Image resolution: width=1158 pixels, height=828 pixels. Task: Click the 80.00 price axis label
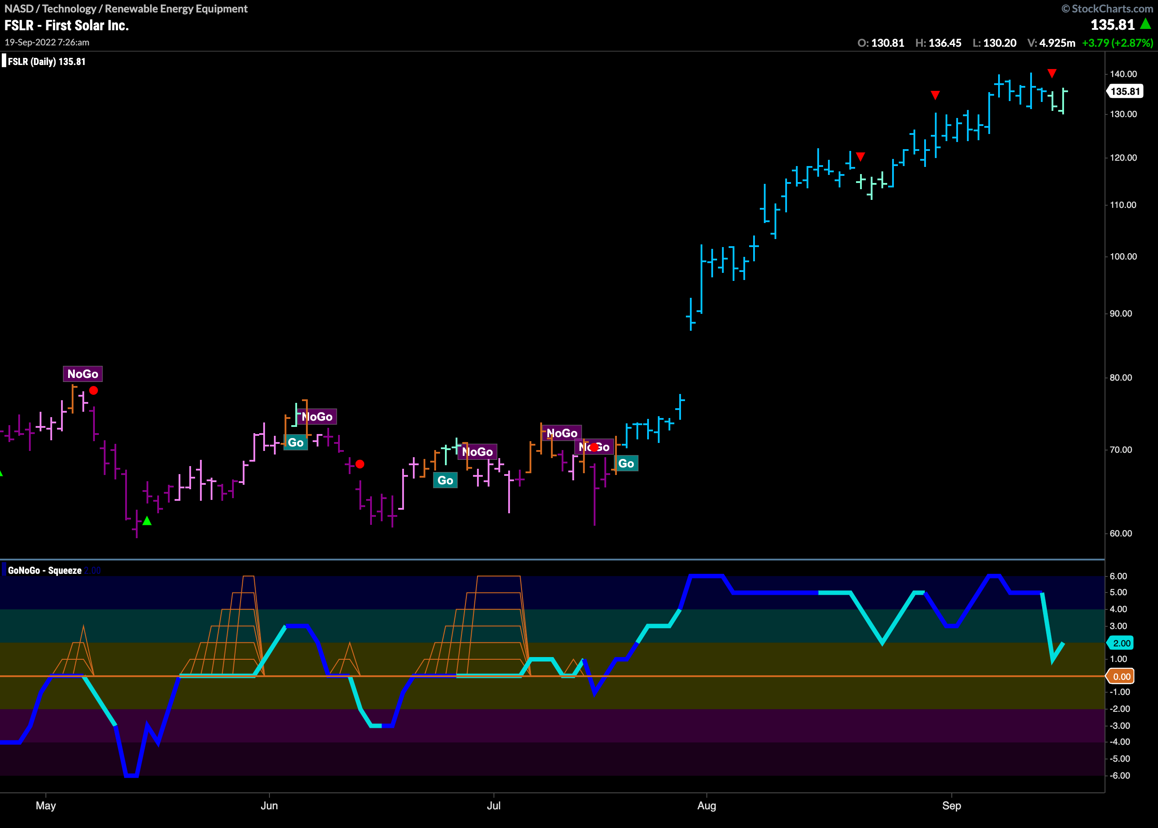[1120, 378]
